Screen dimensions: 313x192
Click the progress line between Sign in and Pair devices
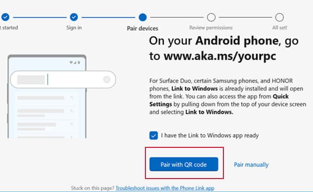pyautogui.click(x=108, y=17)
